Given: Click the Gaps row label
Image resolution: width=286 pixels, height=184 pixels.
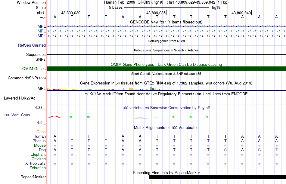Looking at the screenshot, I should point(41,132).
